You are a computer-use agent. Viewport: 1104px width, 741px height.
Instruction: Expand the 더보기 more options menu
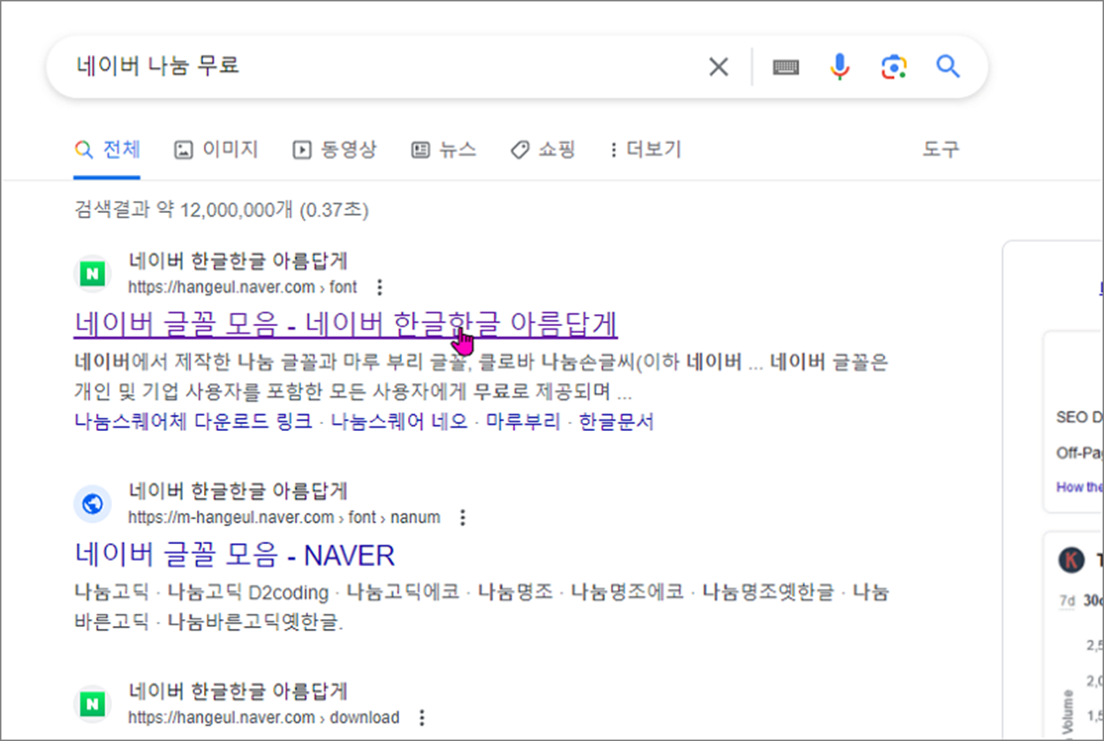coord(647,149)
